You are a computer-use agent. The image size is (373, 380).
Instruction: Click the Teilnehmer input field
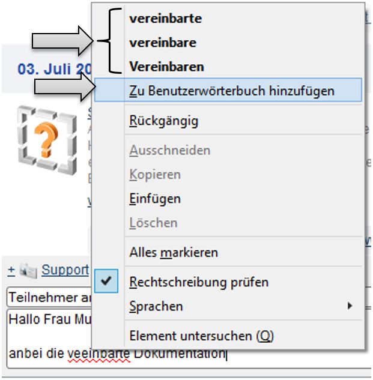[x=48, y=297]
